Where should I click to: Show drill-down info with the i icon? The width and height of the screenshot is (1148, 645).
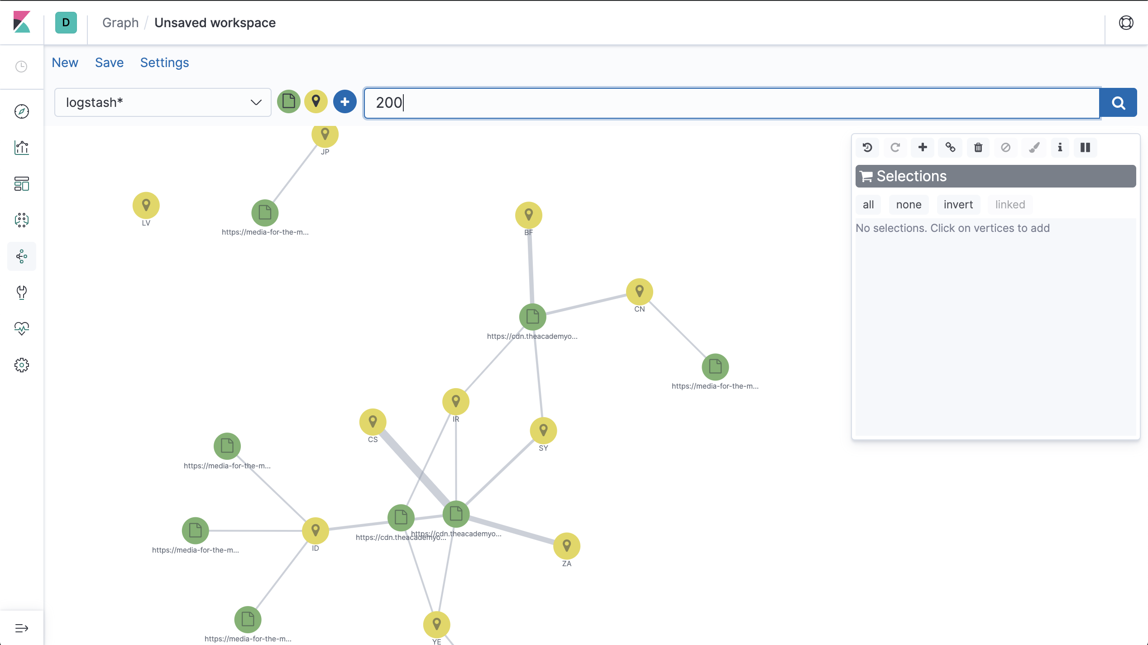1059,147
